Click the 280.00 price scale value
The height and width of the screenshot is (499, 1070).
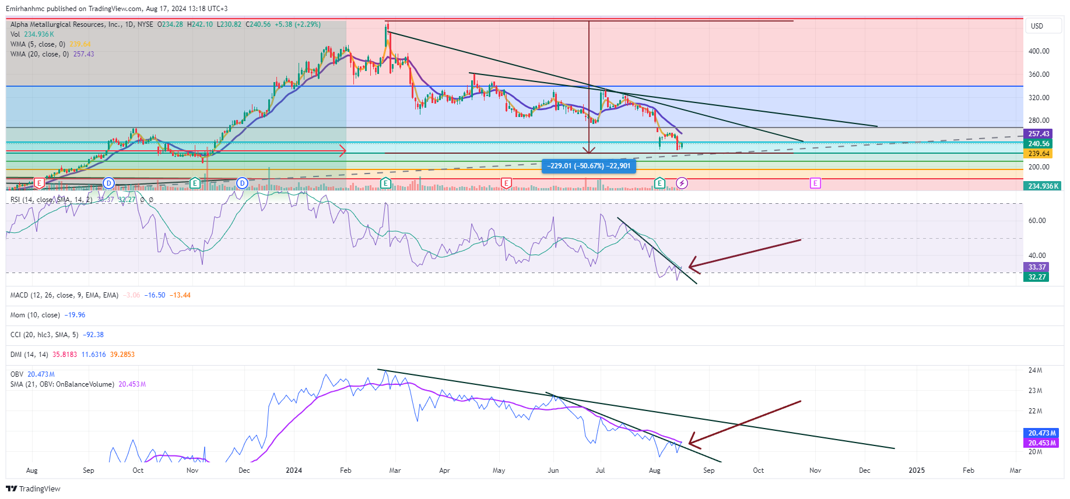pyautogui.click(x=1039, y=121)
